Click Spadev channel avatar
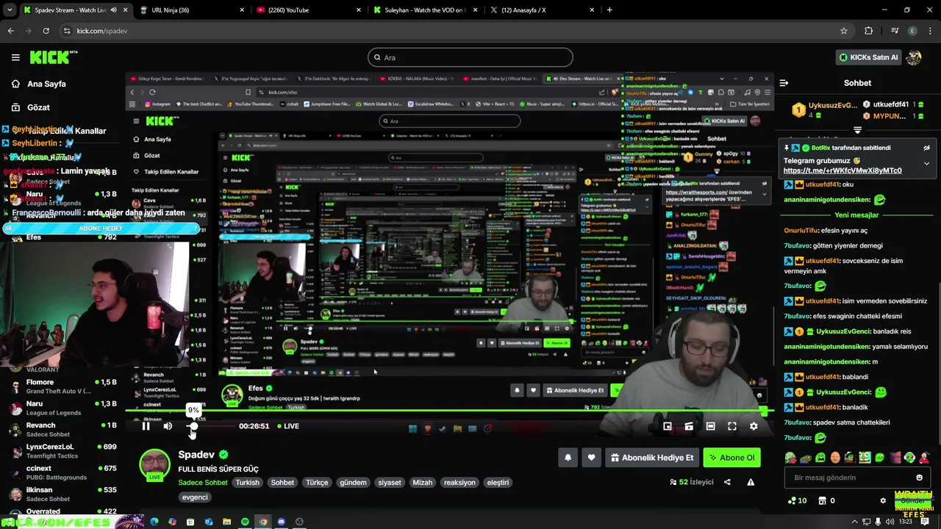The height and width of the screenshot is (529, 941). point(154,464)
